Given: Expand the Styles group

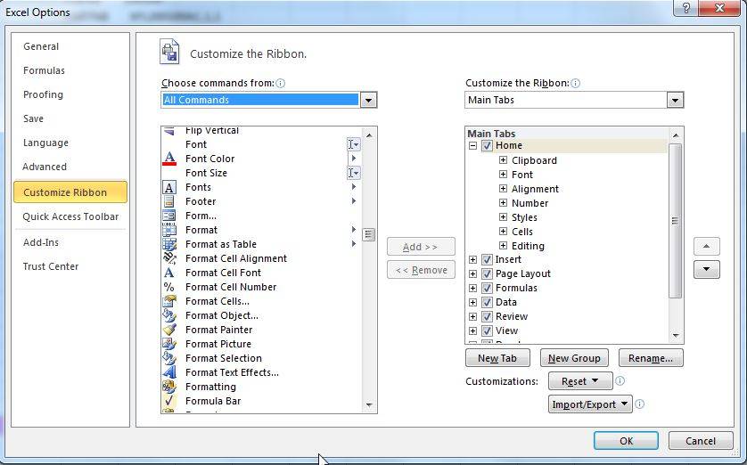Looking at the screenshot, I should click(503, 217).
